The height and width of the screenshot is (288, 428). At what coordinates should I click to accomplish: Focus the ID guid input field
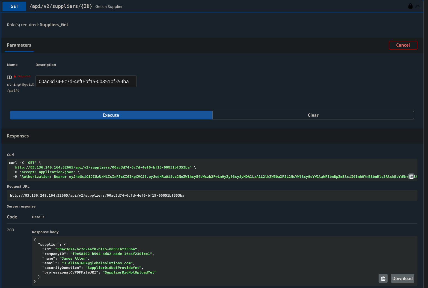point(86,82)
